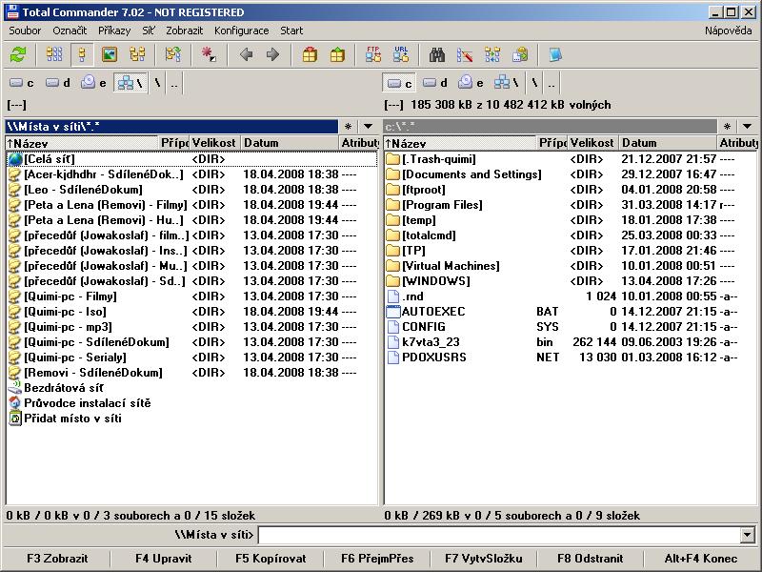Viewport: 762px width, 572px height.
Task: Click the Pack files toolbar icon
Action: [310, 55]
